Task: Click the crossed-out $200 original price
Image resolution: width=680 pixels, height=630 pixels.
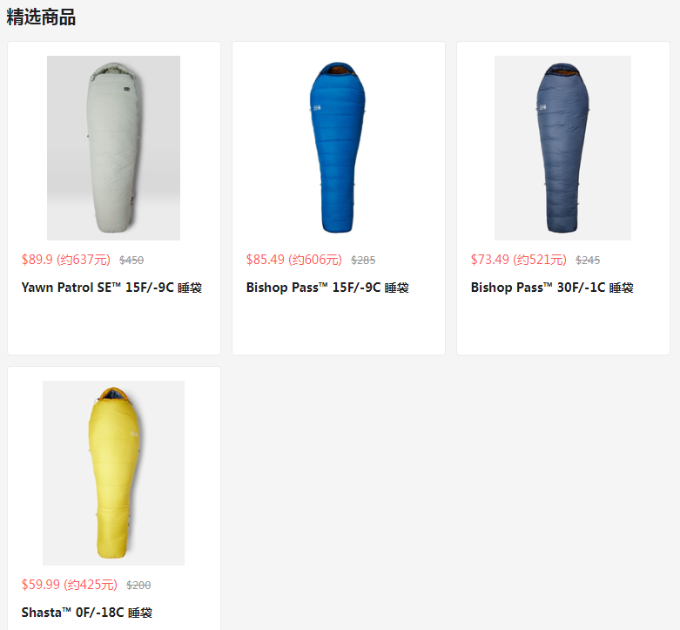Action: click(x=138, y=586)
